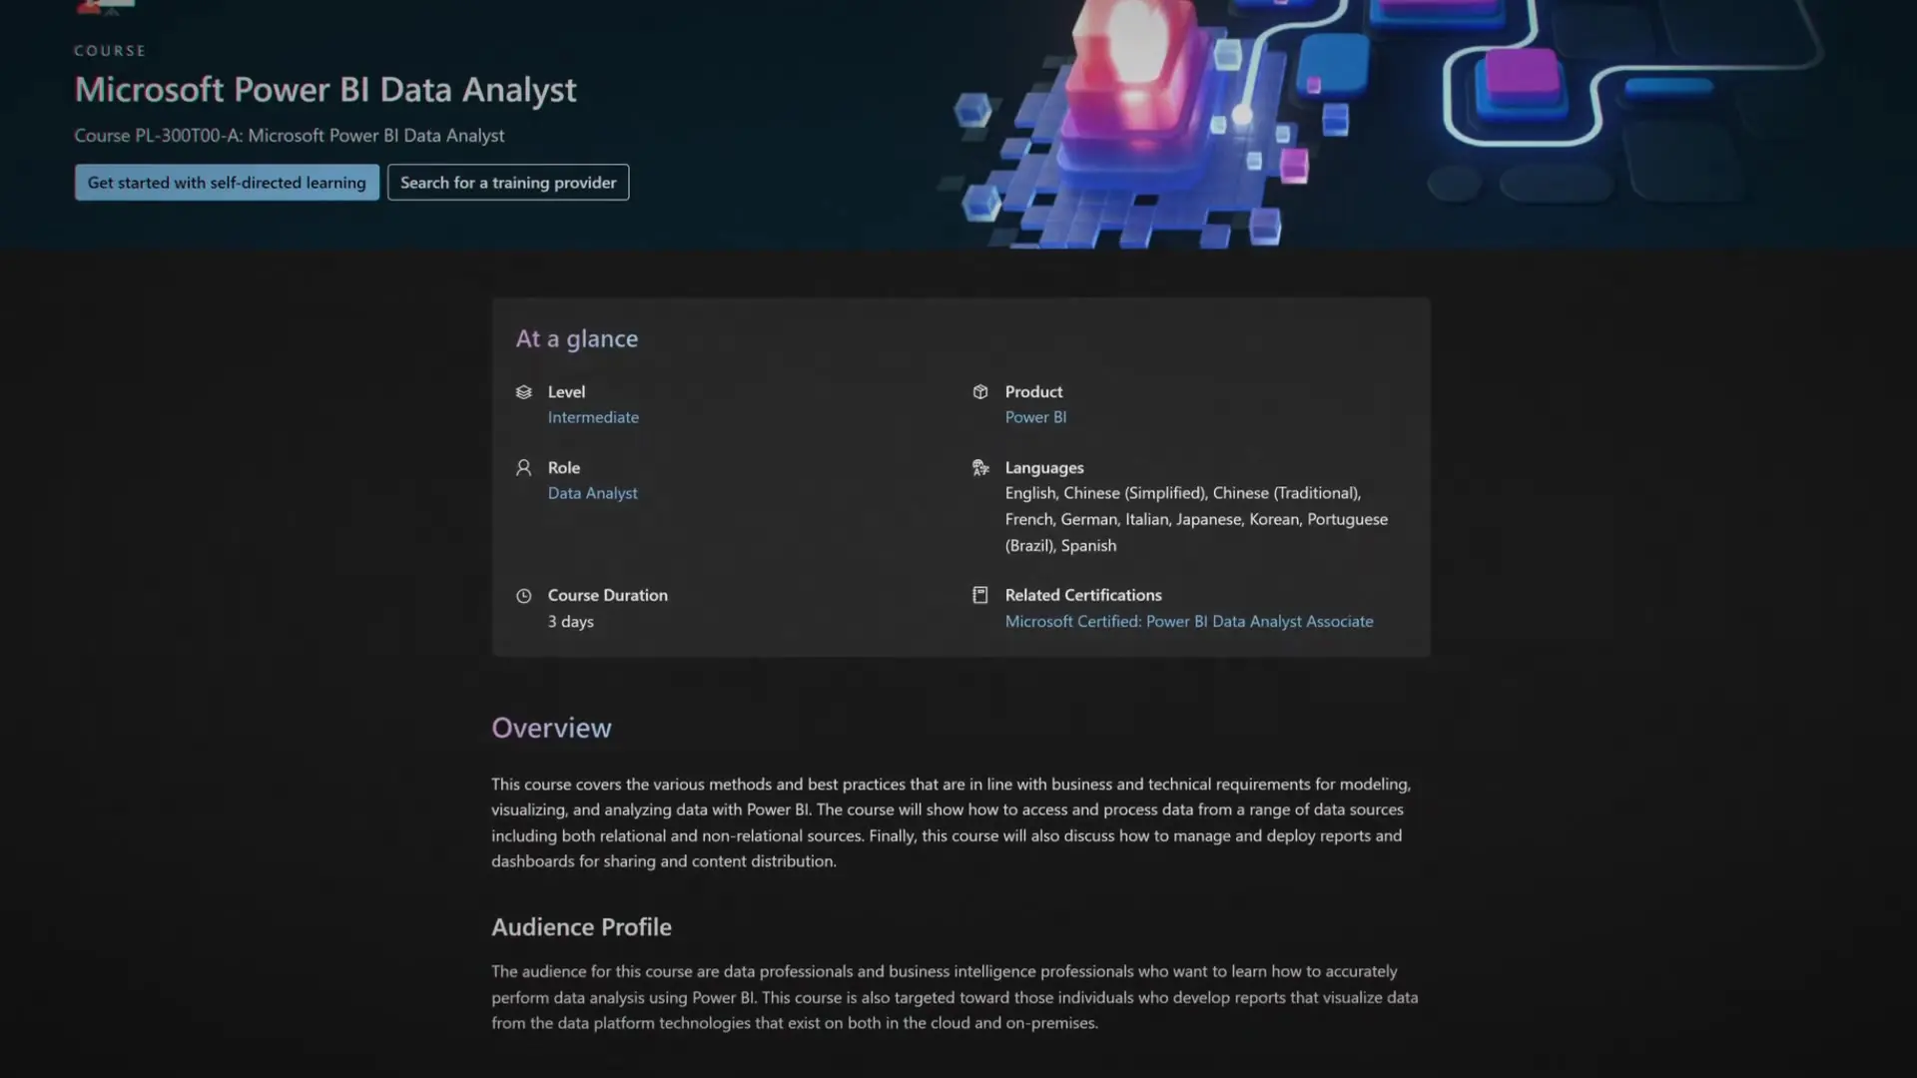Click the Languages label

(1044, 467)
